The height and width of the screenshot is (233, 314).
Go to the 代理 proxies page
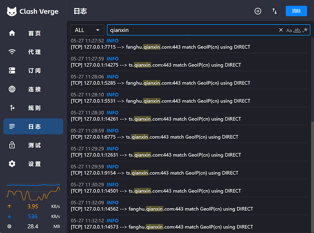[x=33, y=52]
